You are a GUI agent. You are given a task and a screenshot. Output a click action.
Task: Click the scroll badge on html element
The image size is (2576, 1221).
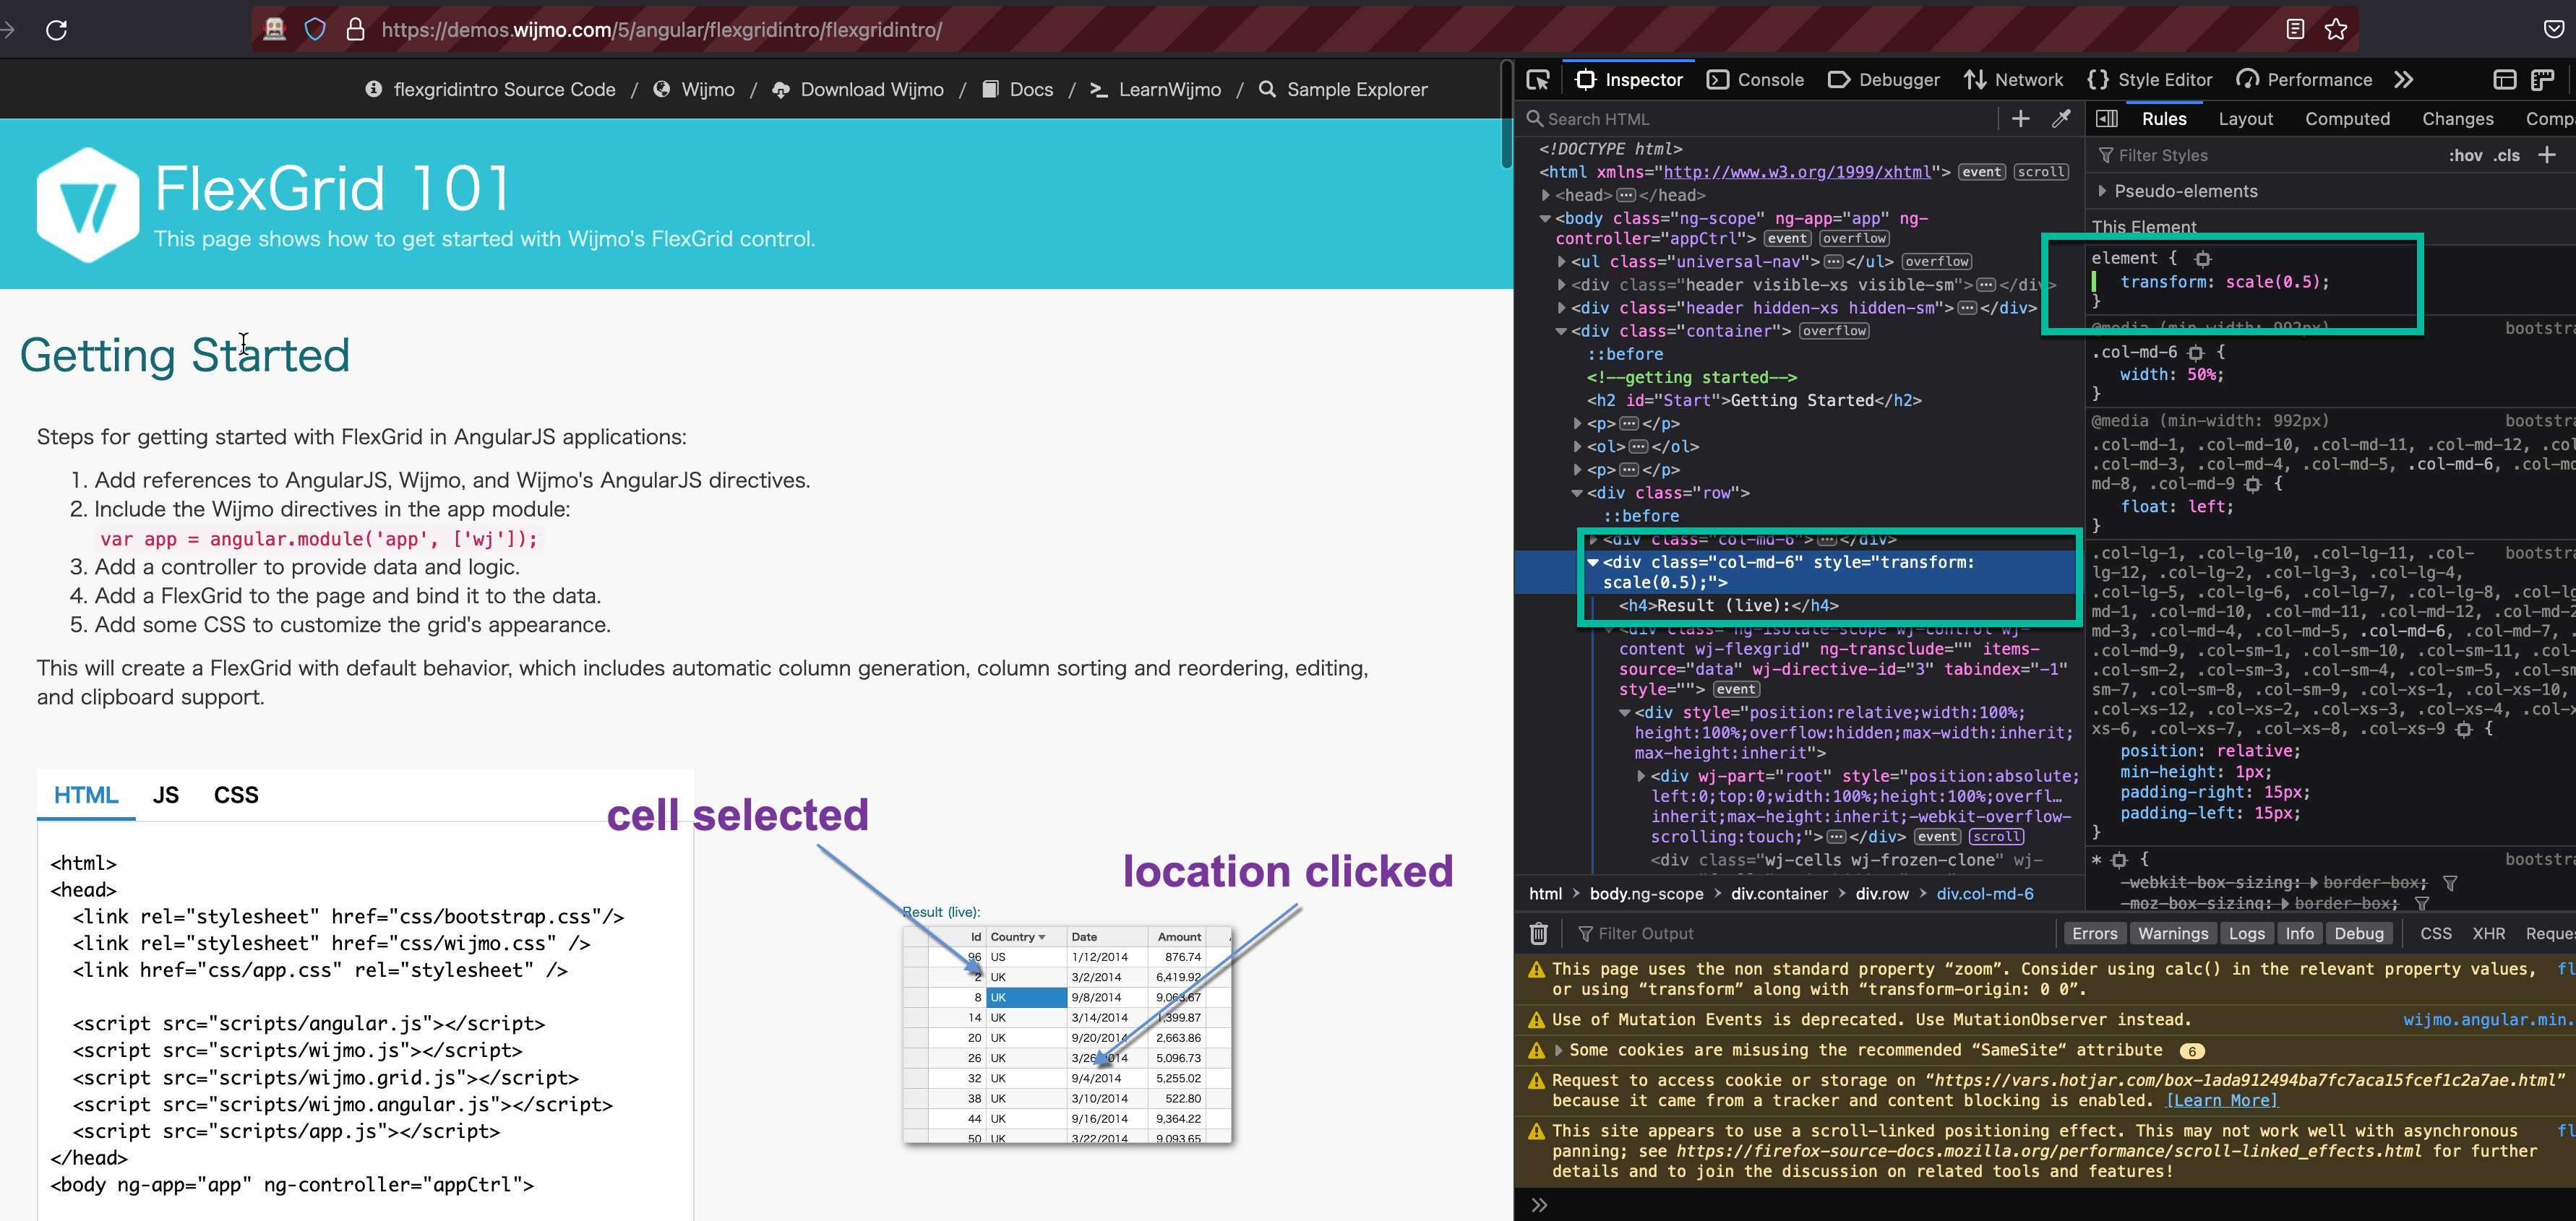(x=2040, y=172)
